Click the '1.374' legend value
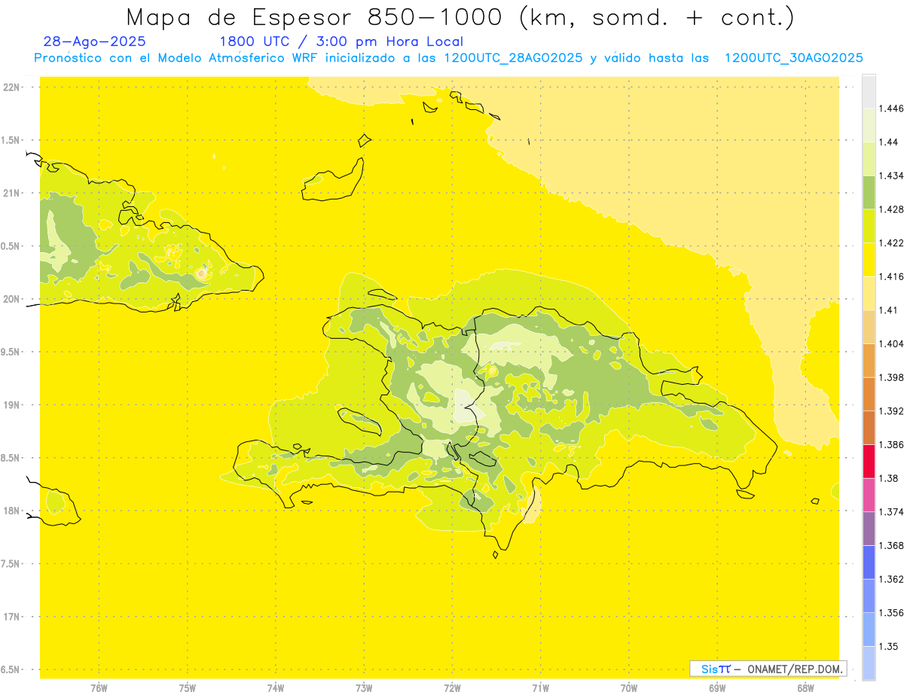The image size is (904, 698). pos(891,512)
